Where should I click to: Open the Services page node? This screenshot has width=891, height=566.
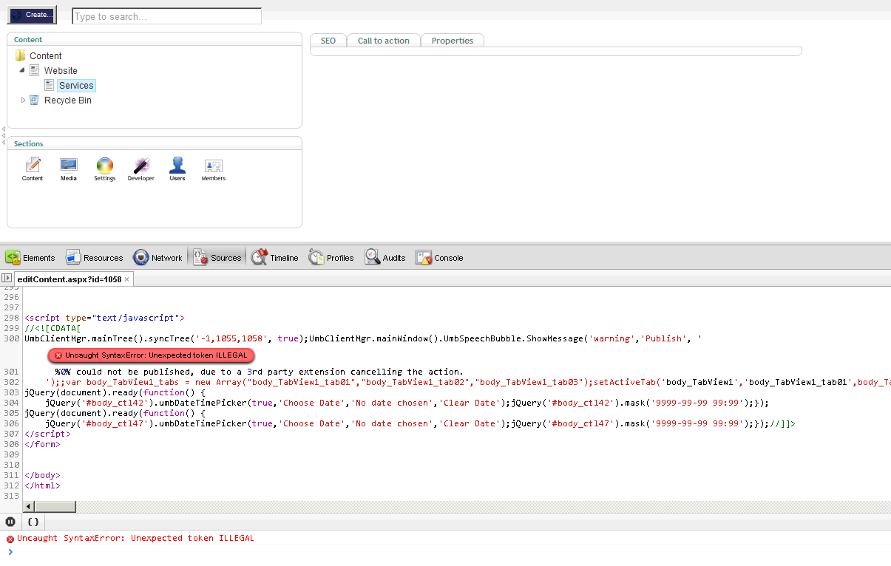(76, 86)
